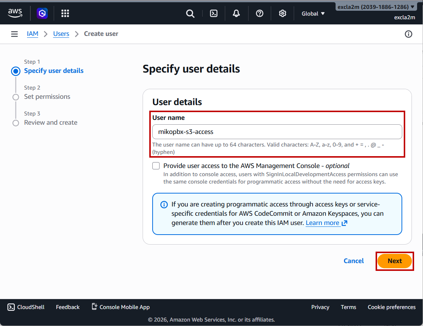The width and height of the screenshot is (423, 326).
Task: Click the search magnifier icon
Action: [x=190, y=14]
